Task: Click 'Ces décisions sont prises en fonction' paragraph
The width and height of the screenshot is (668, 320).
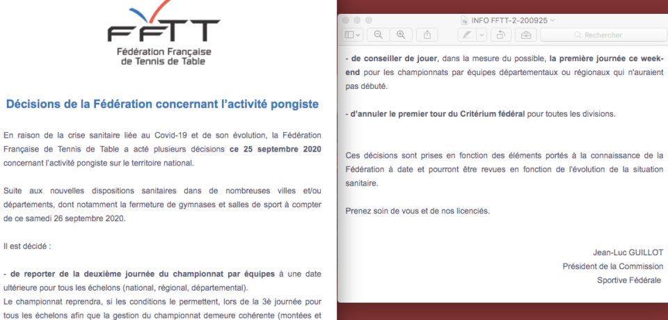Action: [x=504, y=169]
